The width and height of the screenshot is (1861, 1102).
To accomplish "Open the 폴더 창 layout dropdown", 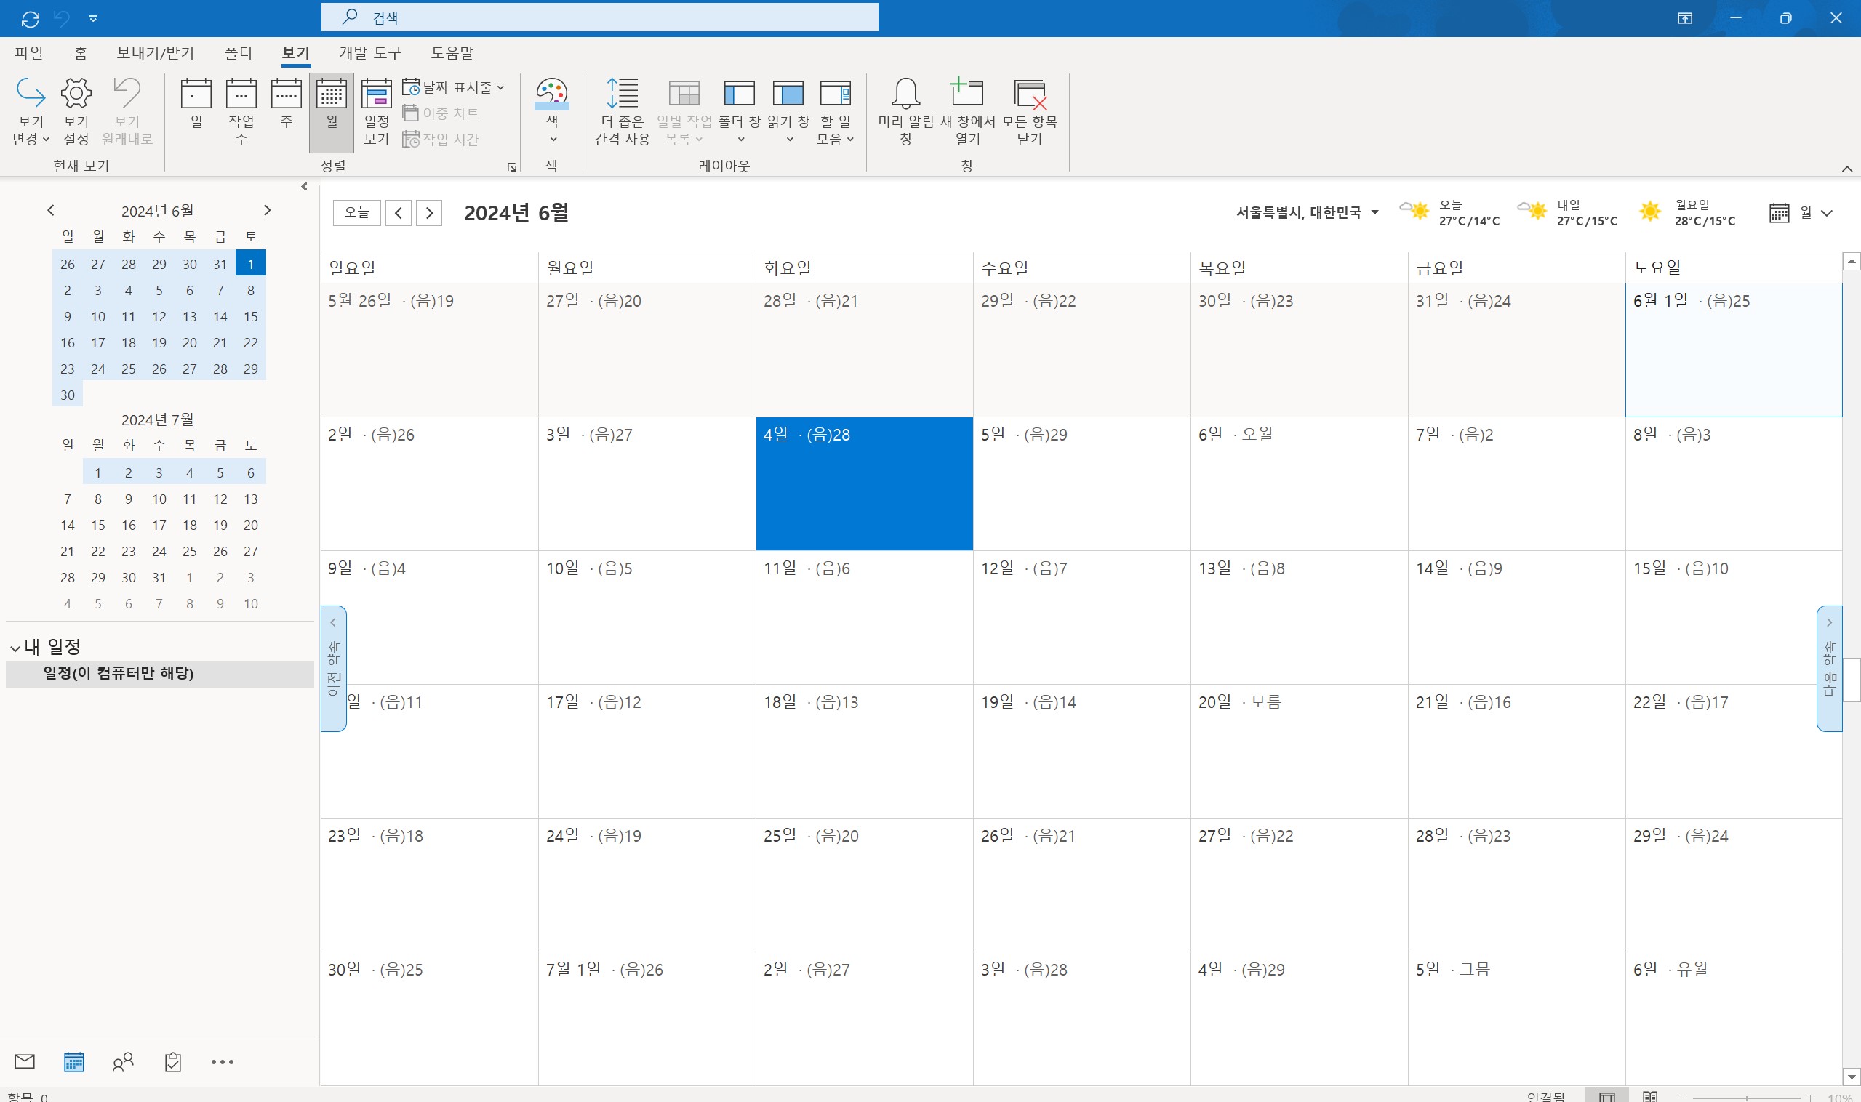I will pyautogui.click(x=739, y=111).
